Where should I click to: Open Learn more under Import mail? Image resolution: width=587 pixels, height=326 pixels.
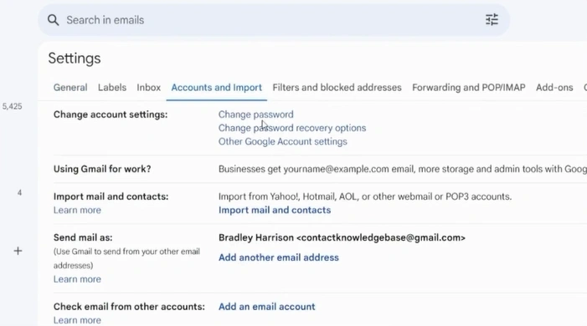click(77, 210)
